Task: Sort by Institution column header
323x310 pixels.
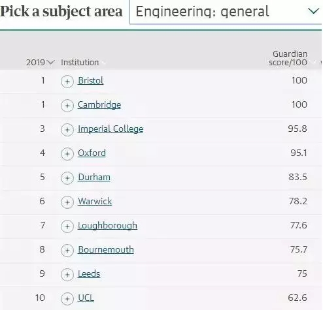Action: [80, 63]
